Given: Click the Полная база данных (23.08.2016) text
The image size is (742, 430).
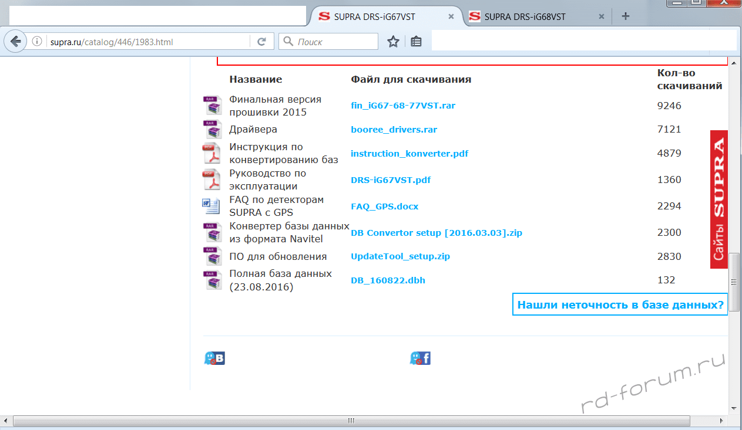Looking at the screenshot, I should (280, 280).
